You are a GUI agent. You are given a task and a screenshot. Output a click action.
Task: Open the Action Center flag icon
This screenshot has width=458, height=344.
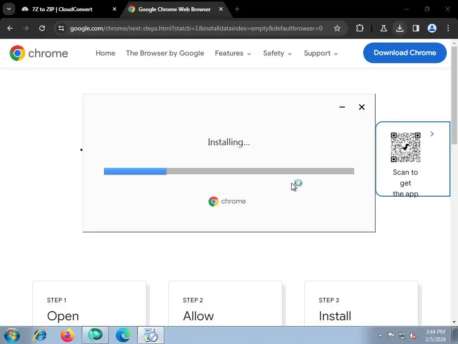(391, 335)
